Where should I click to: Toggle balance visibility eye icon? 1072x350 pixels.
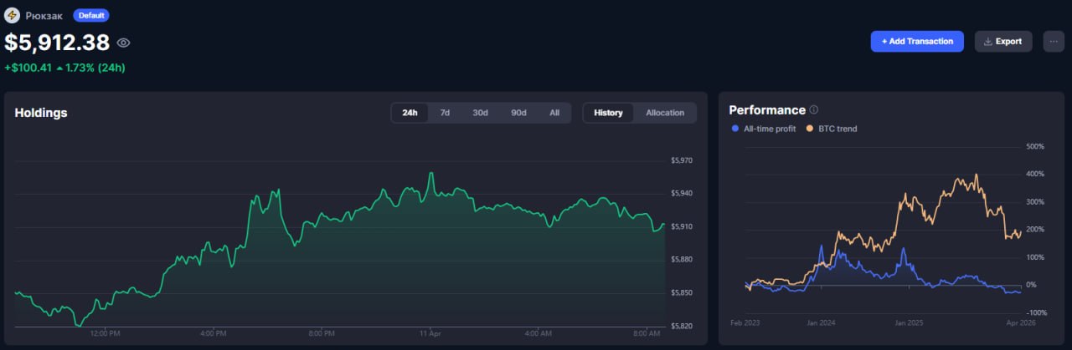coord(123,43)
